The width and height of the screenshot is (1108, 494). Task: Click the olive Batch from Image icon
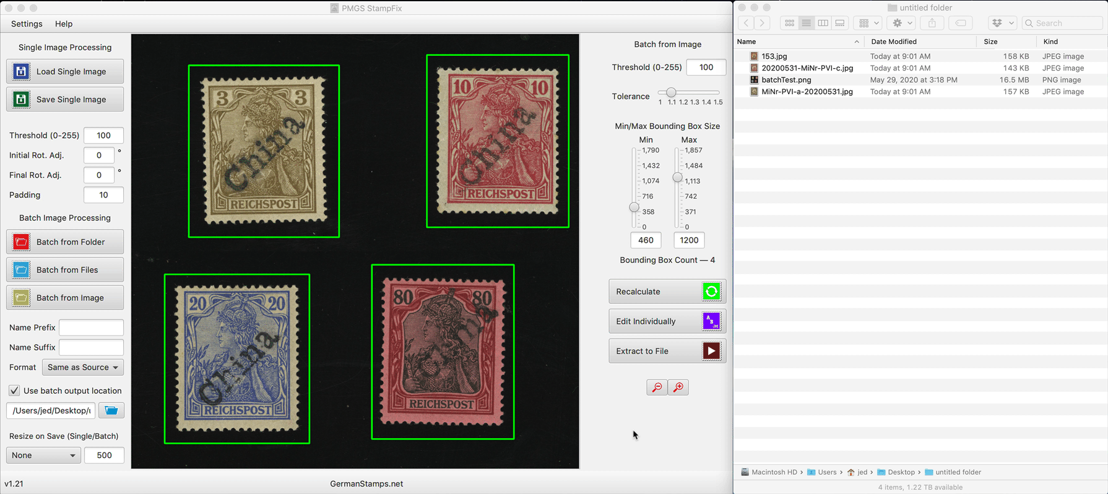[x=21, y=298]
